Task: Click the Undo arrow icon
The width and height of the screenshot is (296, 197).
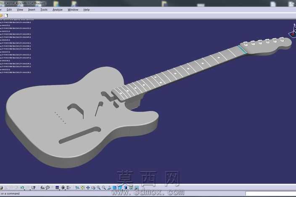Action: pyautogui.click(x=22, y=187)
